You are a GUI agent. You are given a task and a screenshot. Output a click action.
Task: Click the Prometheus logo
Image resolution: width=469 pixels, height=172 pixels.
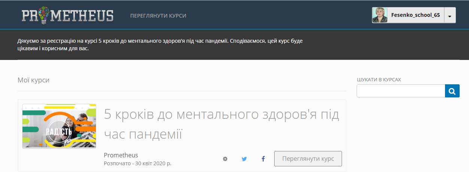(67, 16)
